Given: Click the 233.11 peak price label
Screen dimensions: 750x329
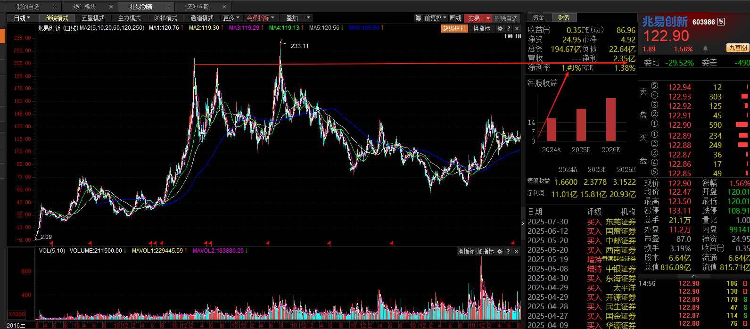Looking at the screenshot, I should pyautogui.click(x=300, y=46).
